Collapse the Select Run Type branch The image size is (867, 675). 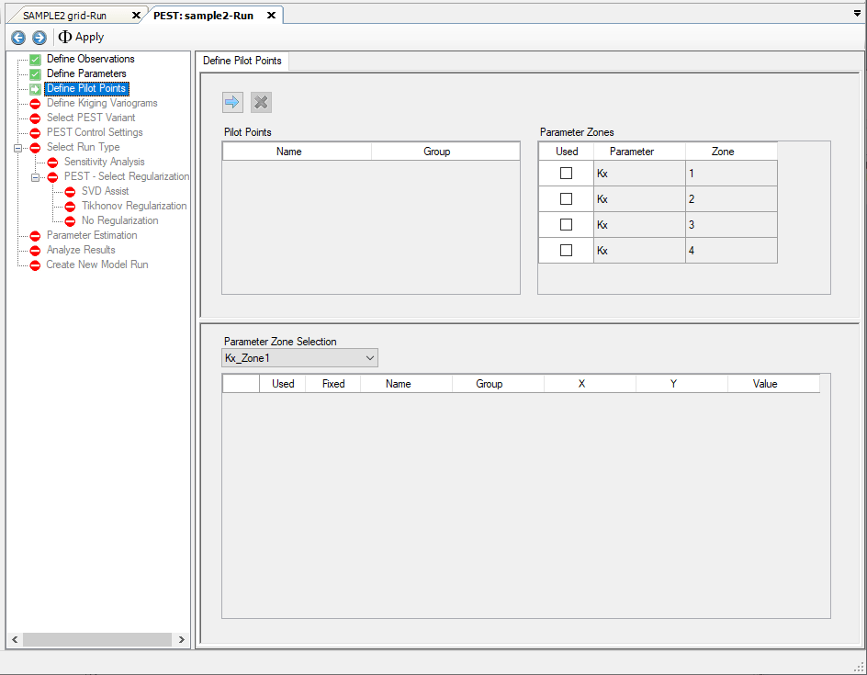pyautogui.click(x=18, y=147)
